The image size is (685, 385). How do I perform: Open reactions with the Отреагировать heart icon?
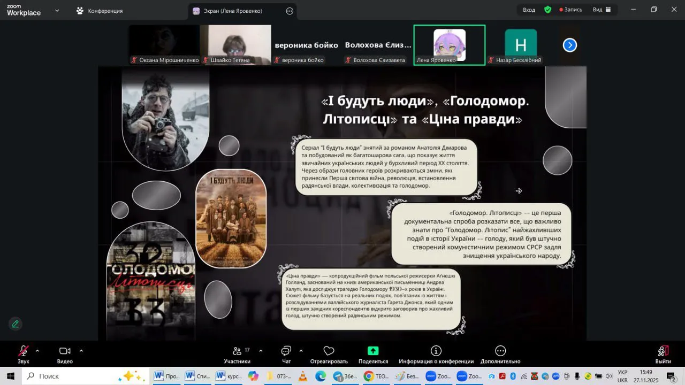pos(329,351)
